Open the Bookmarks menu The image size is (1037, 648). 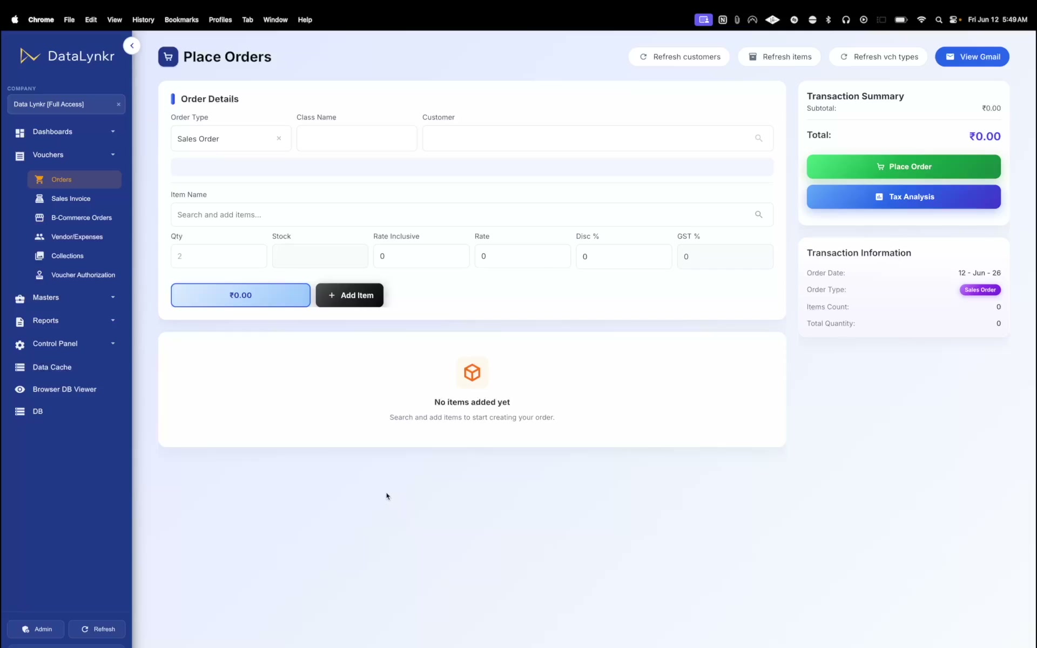tap(181, 19)
